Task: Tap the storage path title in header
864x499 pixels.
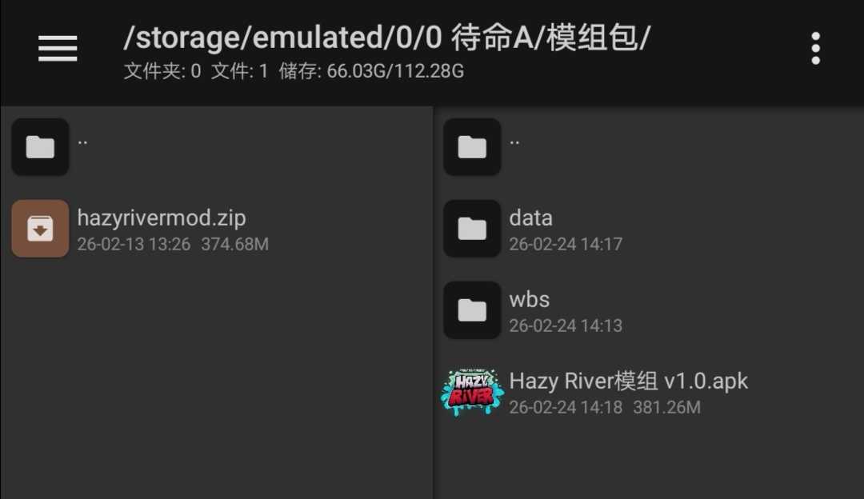Action: tap(387, 38)
